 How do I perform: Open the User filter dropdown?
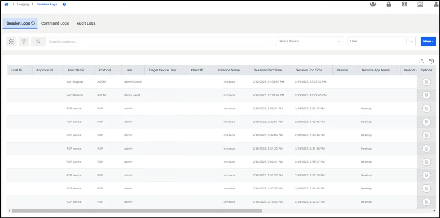[x=382, y=42]
